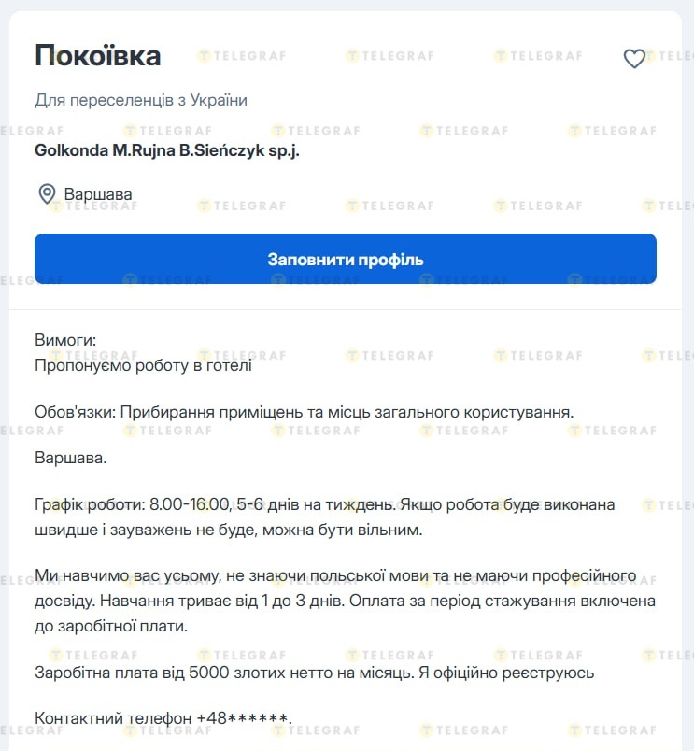Click the Я офіційно реєструюсь sentence
694x751 pixels.
tap(509, 672)
